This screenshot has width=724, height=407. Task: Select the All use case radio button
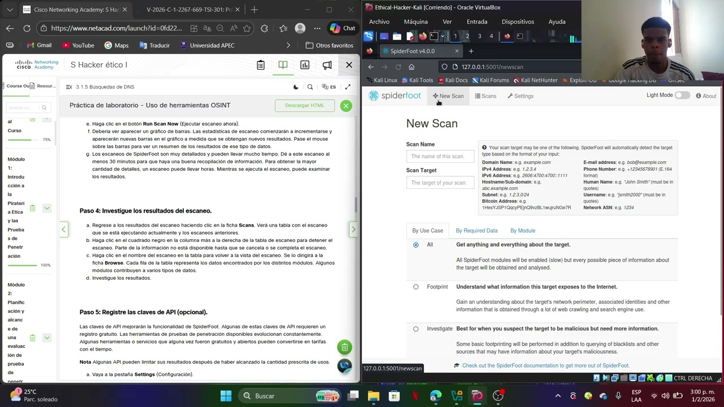416,245
